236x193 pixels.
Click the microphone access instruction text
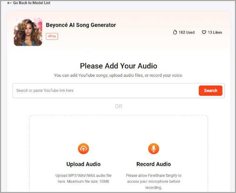click(x=153, y=182)
